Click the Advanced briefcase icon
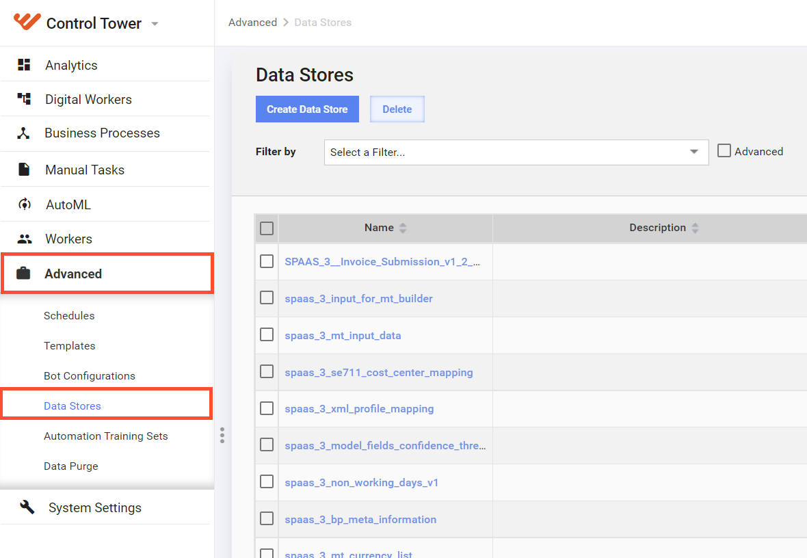This screenshot has width=807, height=558. [23, 274]
